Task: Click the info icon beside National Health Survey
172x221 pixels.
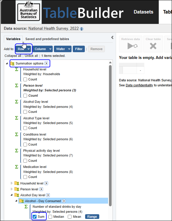Action: 81,29
